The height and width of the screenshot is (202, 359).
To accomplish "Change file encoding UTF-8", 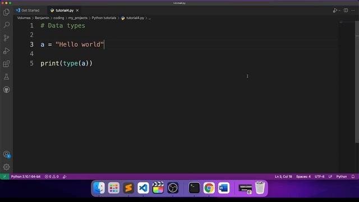I will (x=319, y=177).
